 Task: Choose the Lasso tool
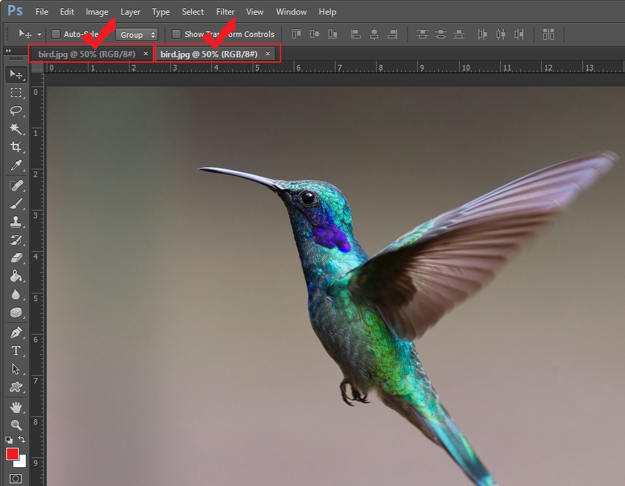16,110
